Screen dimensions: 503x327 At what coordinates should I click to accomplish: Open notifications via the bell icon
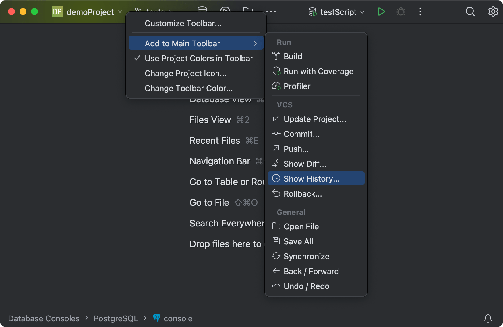click(x=488, y=318)
